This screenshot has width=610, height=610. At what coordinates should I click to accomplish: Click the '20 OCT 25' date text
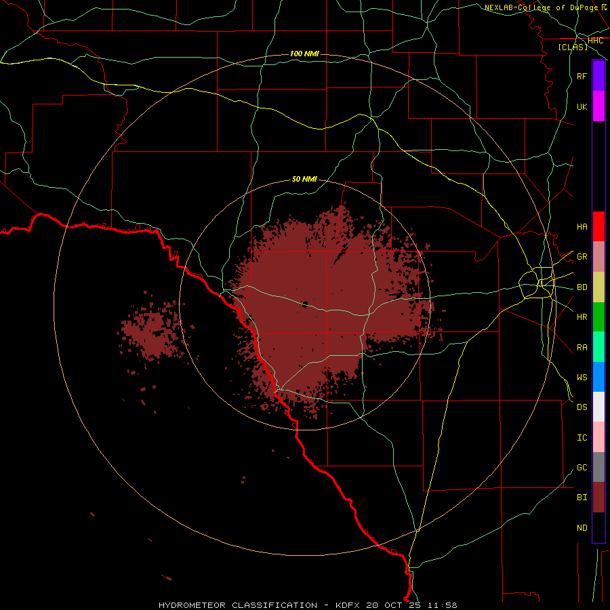[395, 605]
